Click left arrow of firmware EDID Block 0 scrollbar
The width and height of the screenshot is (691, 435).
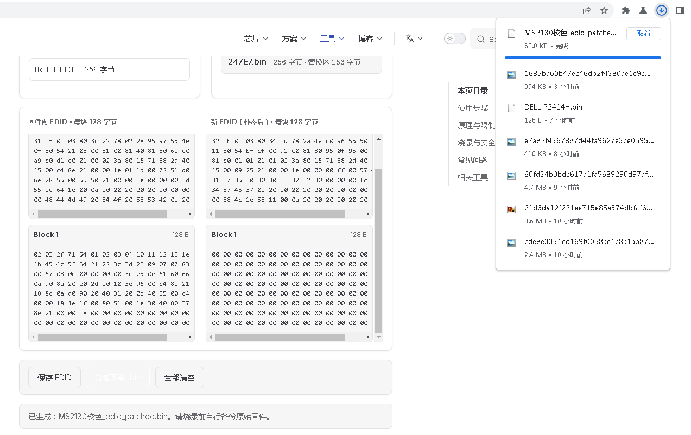(33, 214)
